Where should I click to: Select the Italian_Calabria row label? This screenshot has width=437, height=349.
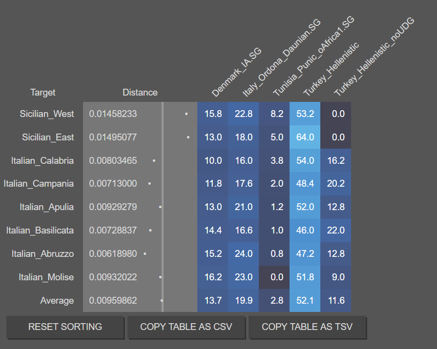(42, 160)
